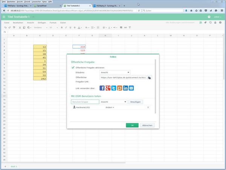Open the share users icon top right
The image size is (226, 170).
coord(200,23)
